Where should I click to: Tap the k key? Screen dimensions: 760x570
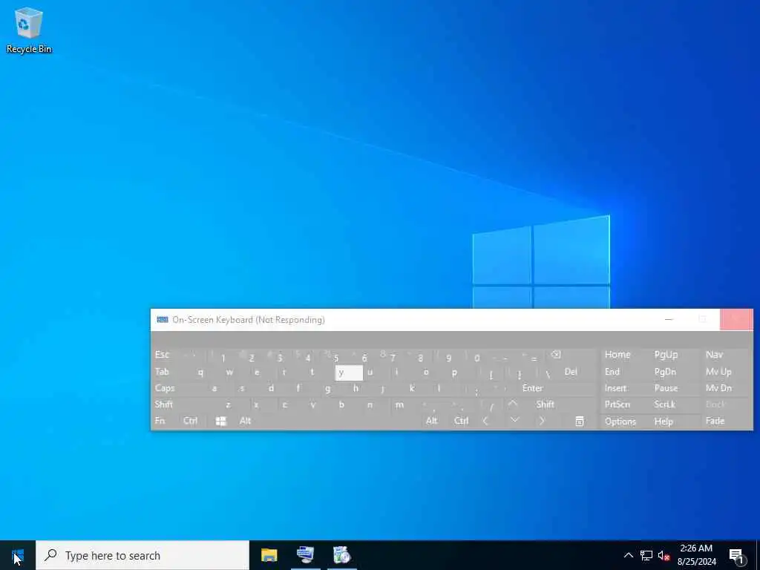point(411,387)
